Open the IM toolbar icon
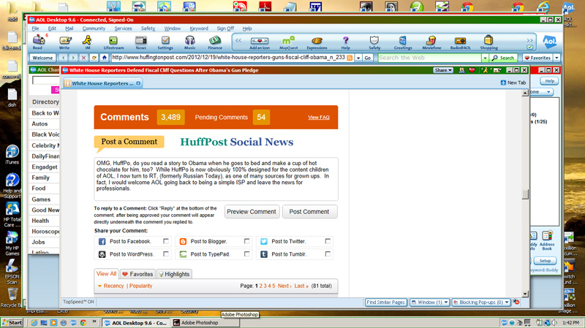The image size is (585, 328). click(87, 42)
